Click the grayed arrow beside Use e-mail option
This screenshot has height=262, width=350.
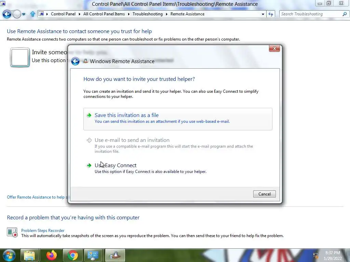pos(89,140)
